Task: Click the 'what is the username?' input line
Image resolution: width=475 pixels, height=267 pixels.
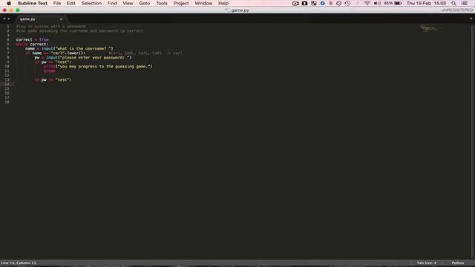Action: coord(69,48)
